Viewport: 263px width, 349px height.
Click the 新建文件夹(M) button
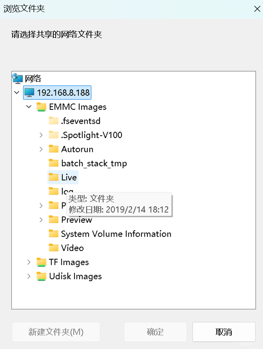pyautogui.click(x=56, y=332)
